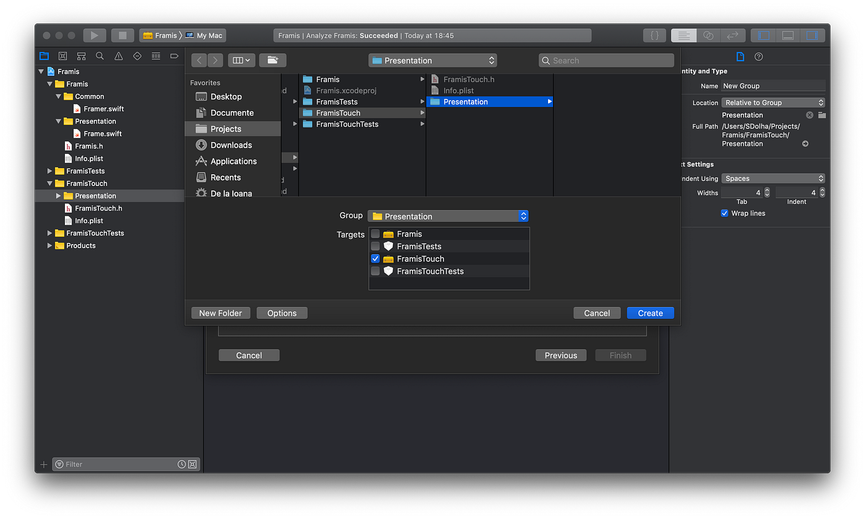Click the Create button
Screen dimensions: 865x519
(650, 313)
